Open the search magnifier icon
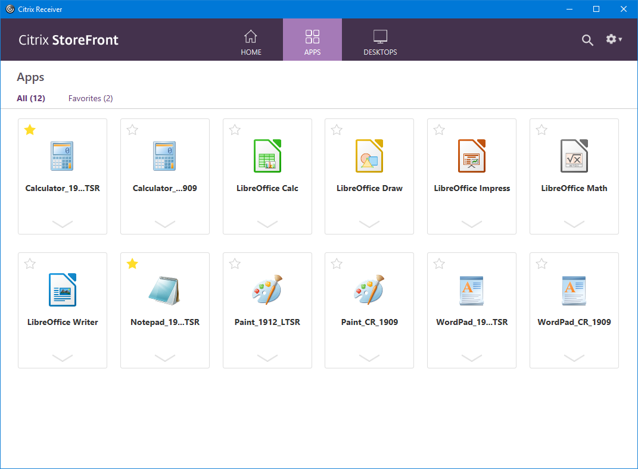 [587, 40]
